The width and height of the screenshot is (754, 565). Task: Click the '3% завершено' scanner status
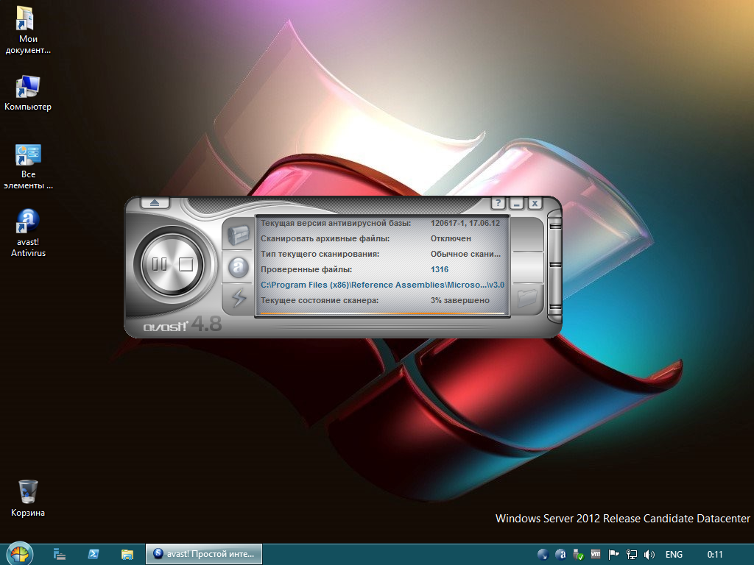coord(460,300)
